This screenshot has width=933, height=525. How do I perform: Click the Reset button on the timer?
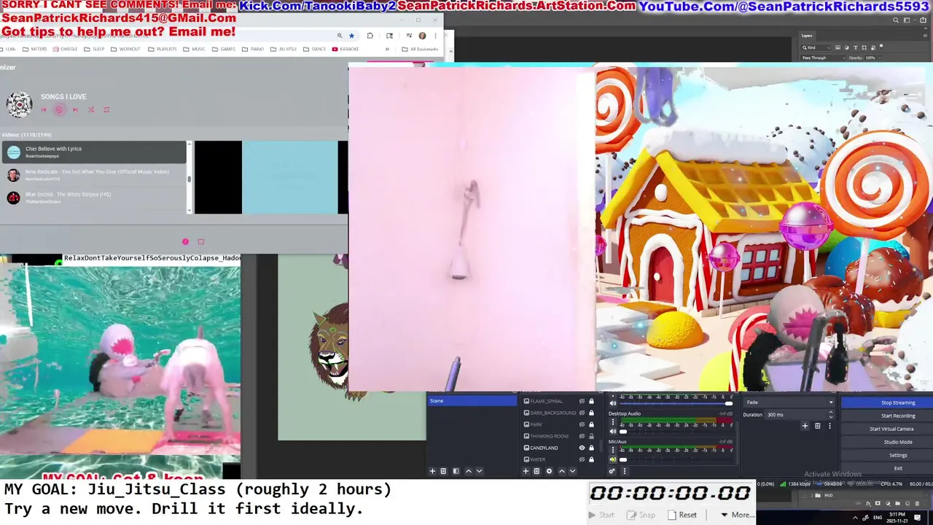click(x=682, y=515)
